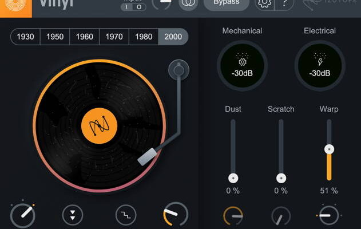361x229 pixels.
Task: Click the orange Vinyl logo icon
Action: tap(11, 6)
